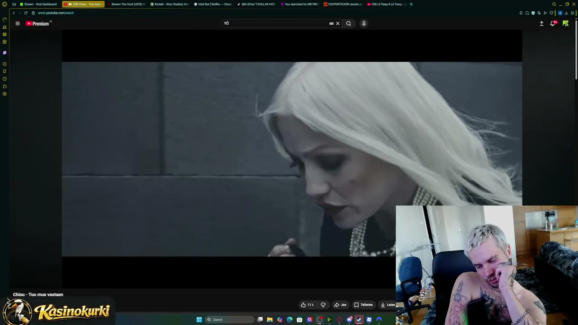
Task: Switch to Find '1 DOLLAR' TikTok tab
Action: [256, 4]
